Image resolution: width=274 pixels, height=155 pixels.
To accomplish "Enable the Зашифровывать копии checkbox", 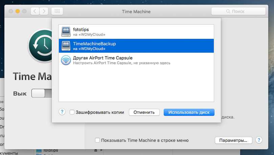I will (x=72, y=112).
